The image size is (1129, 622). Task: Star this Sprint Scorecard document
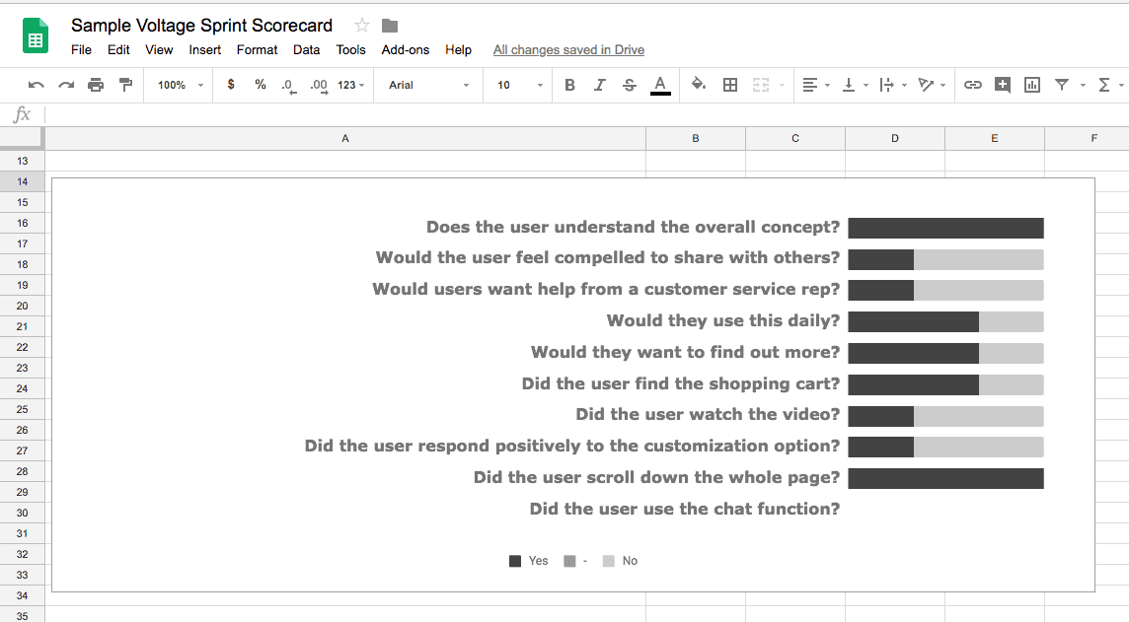(362, 26)
